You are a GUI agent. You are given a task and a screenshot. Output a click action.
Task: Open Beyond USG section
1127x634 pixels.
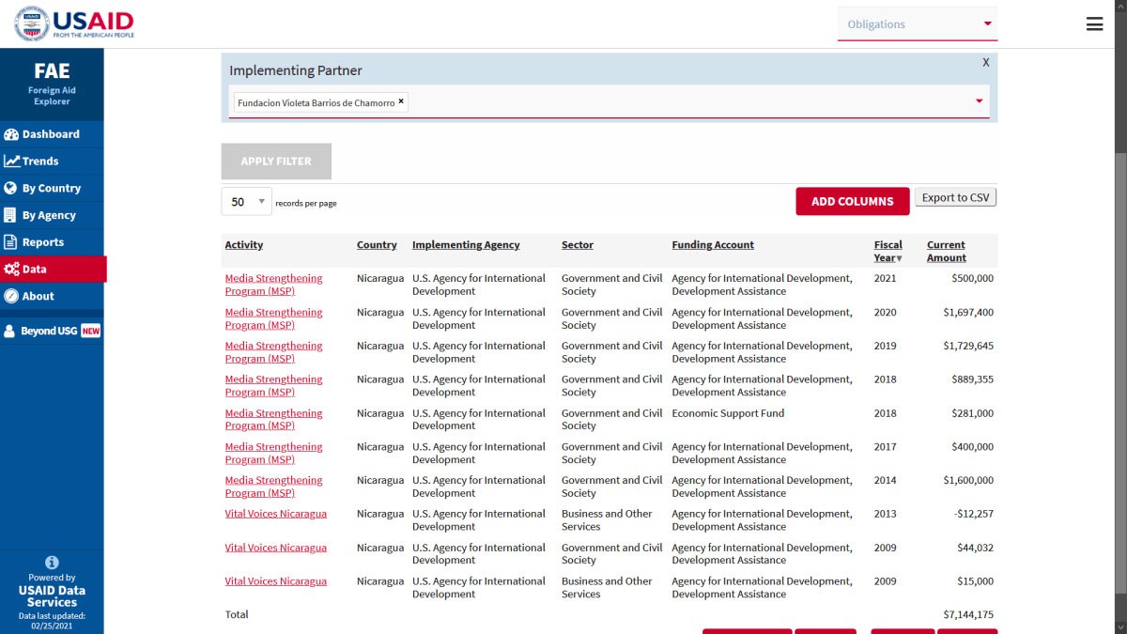click(x=52, y=331)
